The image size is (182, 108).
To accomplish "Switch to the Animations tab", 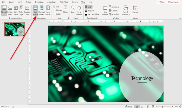I will 52,2.
